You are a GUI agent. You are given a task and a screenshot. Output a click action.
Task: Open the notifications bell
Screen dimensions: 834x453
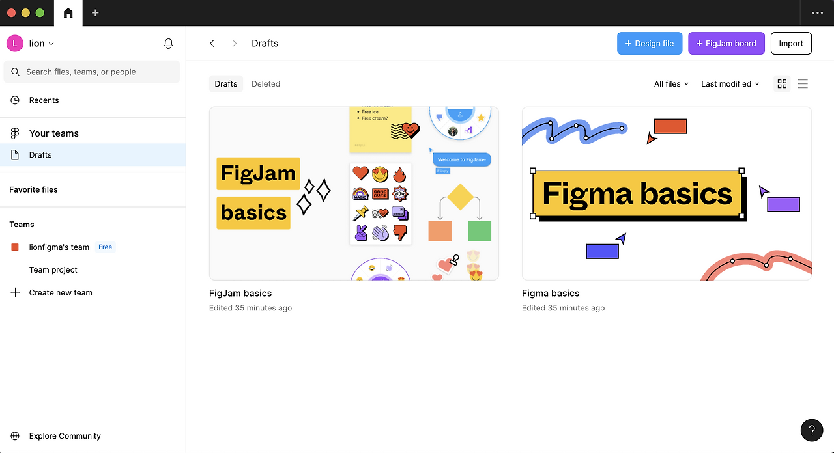pyautogui.click(x=168, y=44)
